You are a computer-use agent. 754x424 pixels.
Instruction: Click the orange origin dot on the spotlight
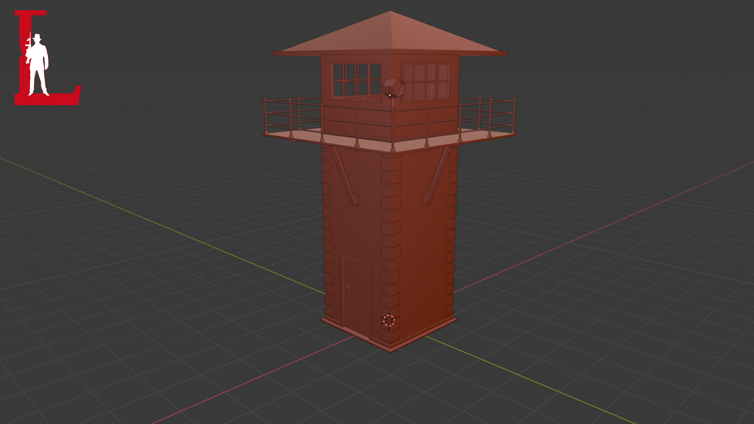click(390, 95)
